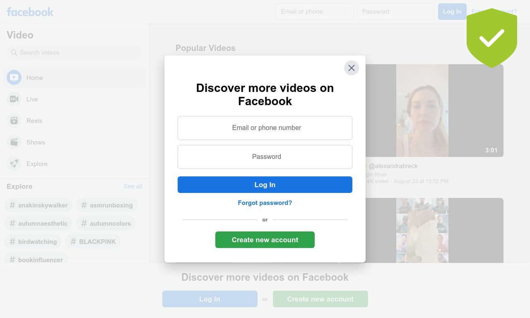530x318 pixels.
Task: Select the #autumncolors hashtag
Action: coord(106,223)
